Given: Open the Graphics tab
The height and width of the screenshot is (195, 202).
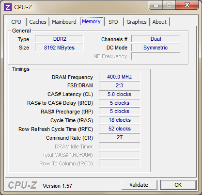Looking at the screenshot, I should tap(137, 22).
